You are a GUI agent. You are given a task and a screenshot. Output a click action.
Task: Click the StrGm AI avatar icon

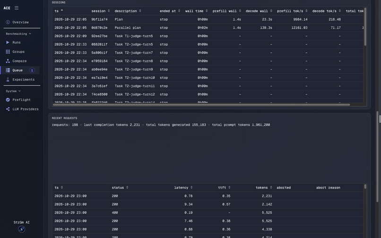coord(22,229)
